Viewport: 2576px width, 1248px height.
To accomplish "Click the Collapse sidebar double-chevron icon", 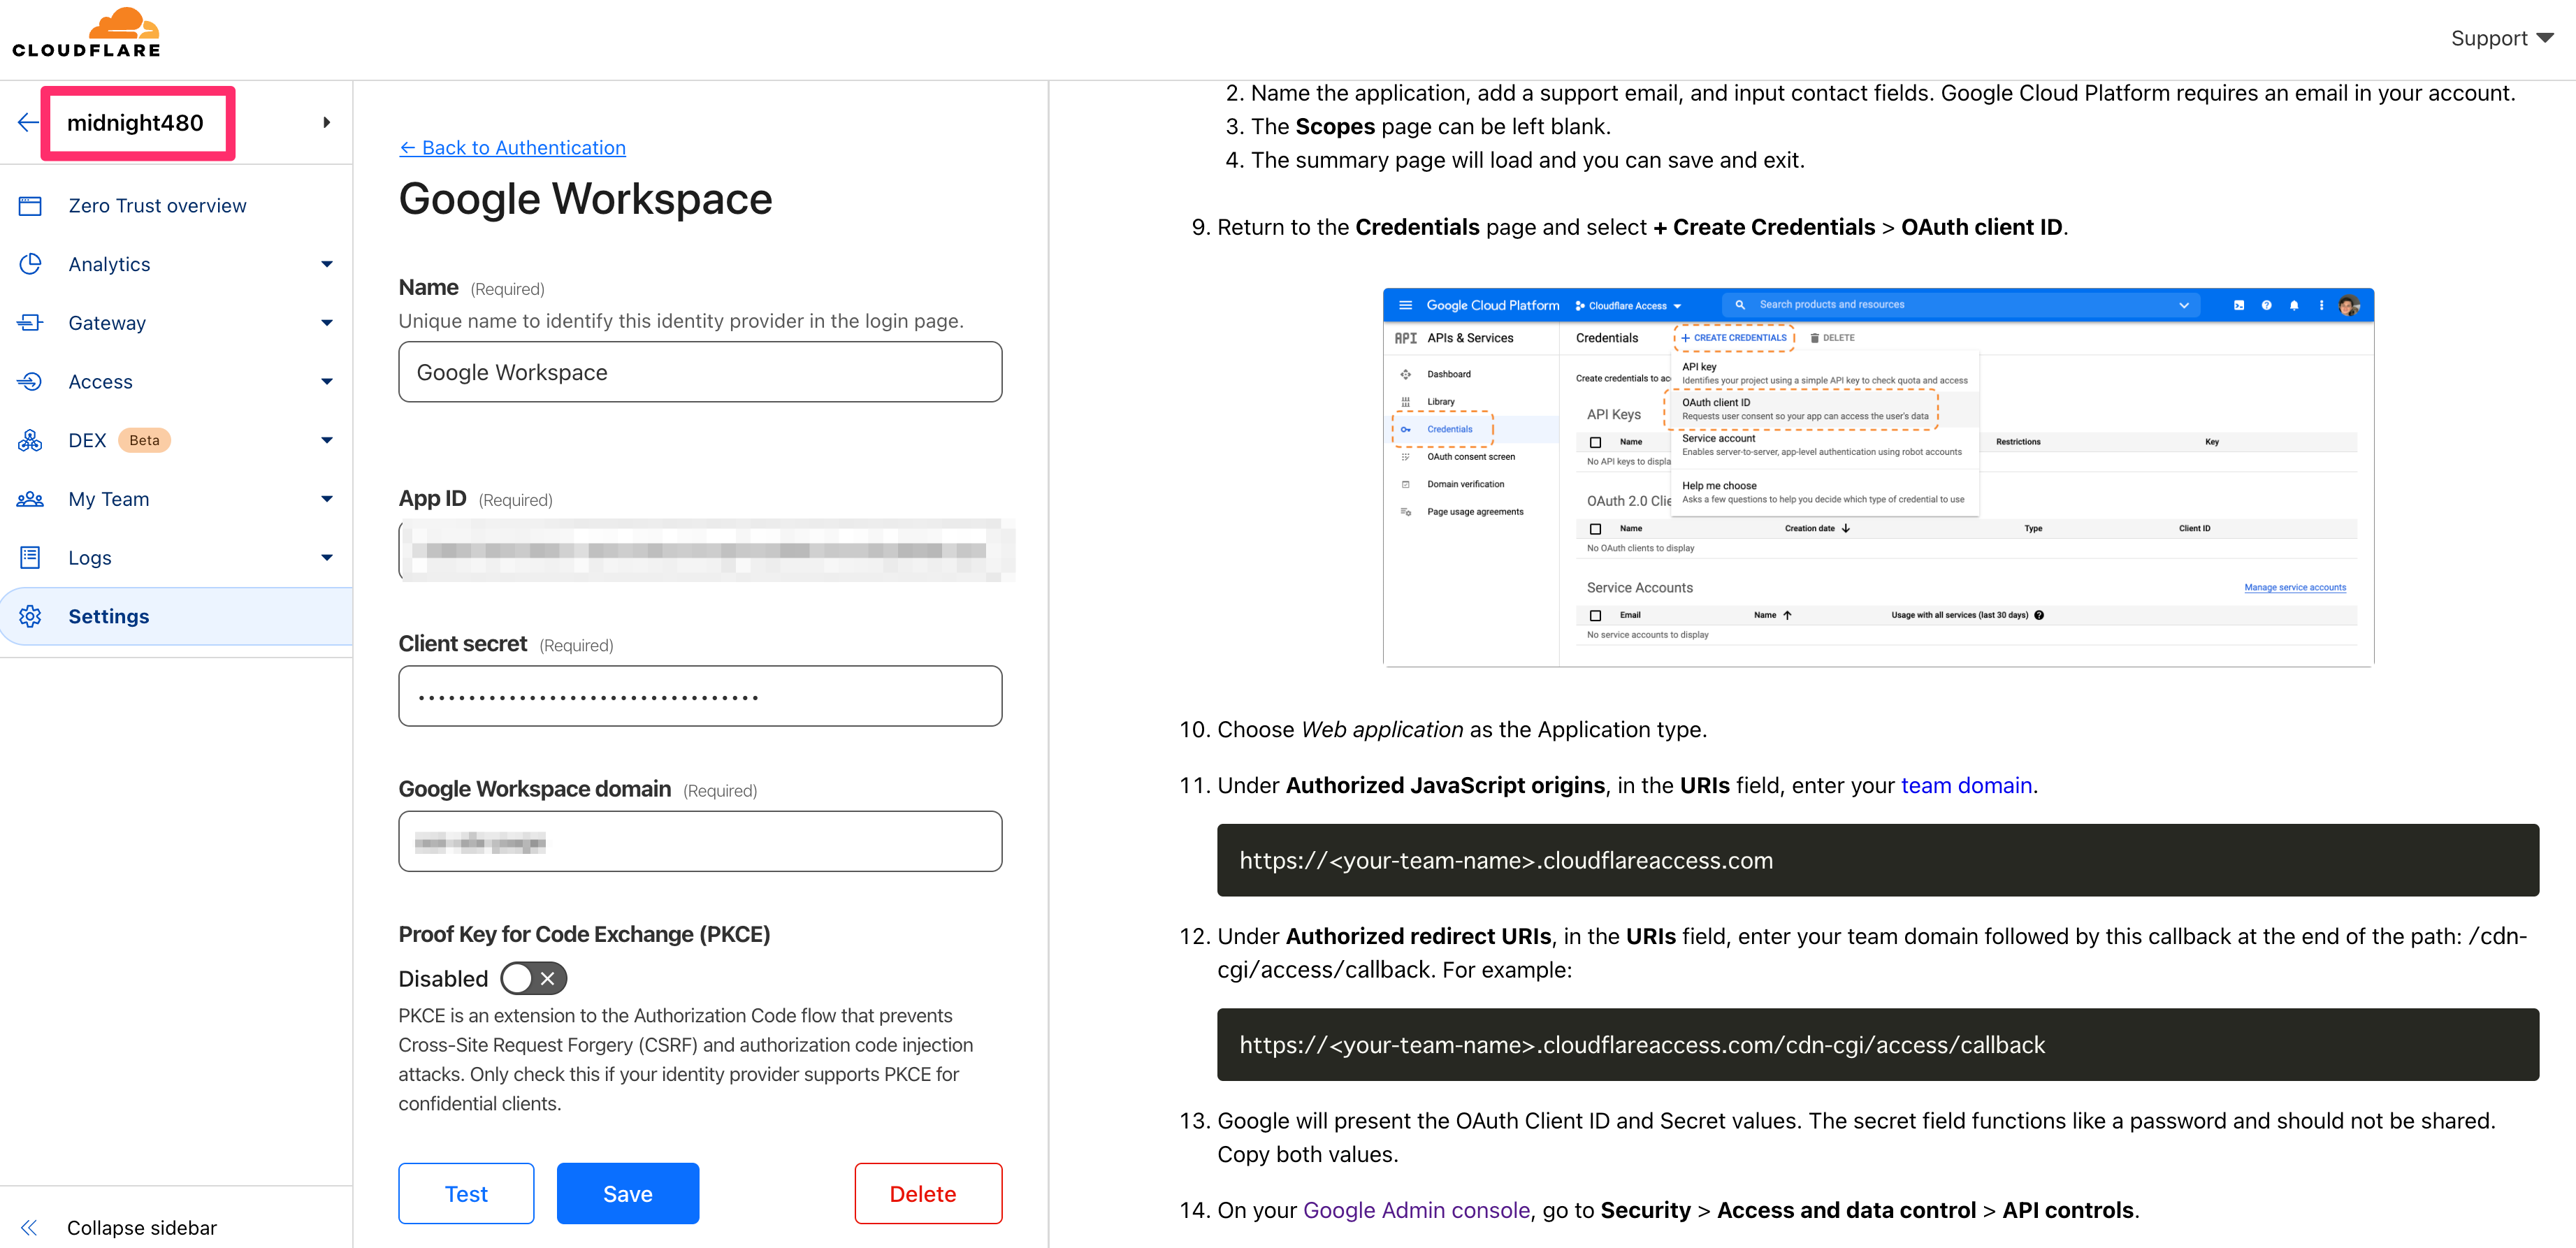I will pyautogui.click(x=29, y=1228).
